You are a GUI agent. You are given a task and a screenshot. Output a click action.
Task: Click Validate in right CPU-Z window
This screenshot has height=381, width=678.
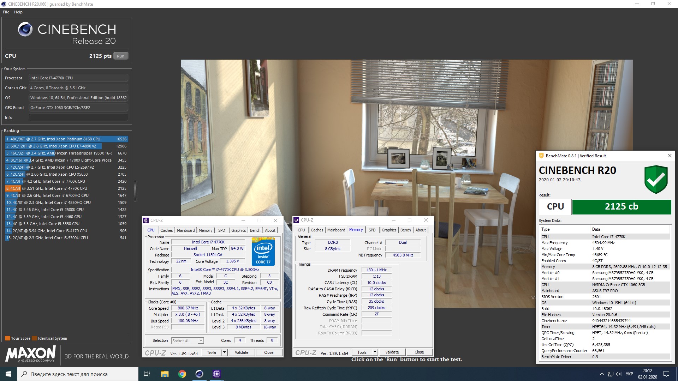(x=392, y=352)
